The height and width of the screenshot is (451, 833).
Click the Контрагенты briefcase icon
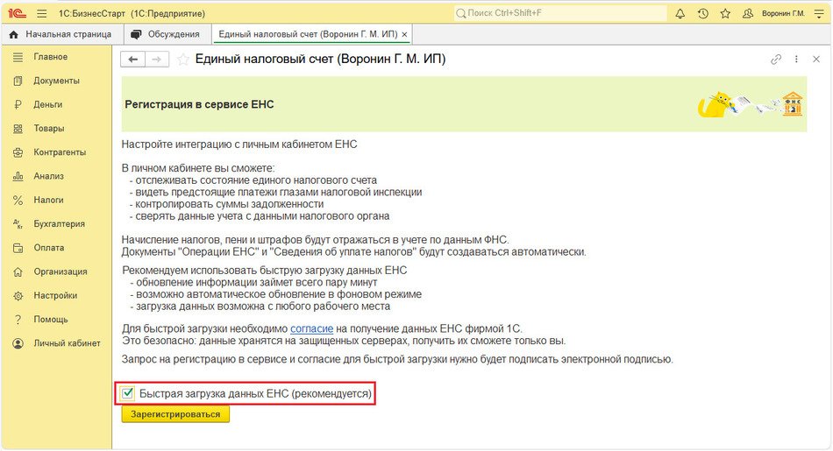(x=18, y=152)
